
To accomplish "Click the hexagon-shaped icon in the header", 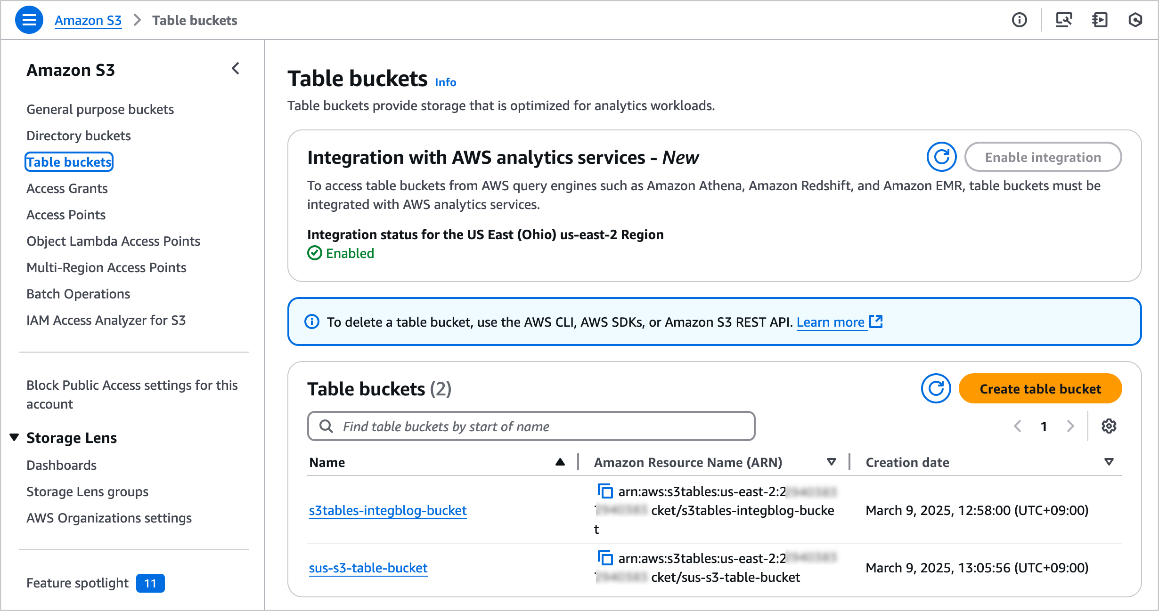I will pyautogui.click(x=1135, y=20).
